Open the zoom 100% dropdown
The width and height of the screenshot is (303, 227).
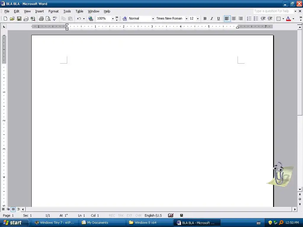pyautogui.click(x=113, y=19)
